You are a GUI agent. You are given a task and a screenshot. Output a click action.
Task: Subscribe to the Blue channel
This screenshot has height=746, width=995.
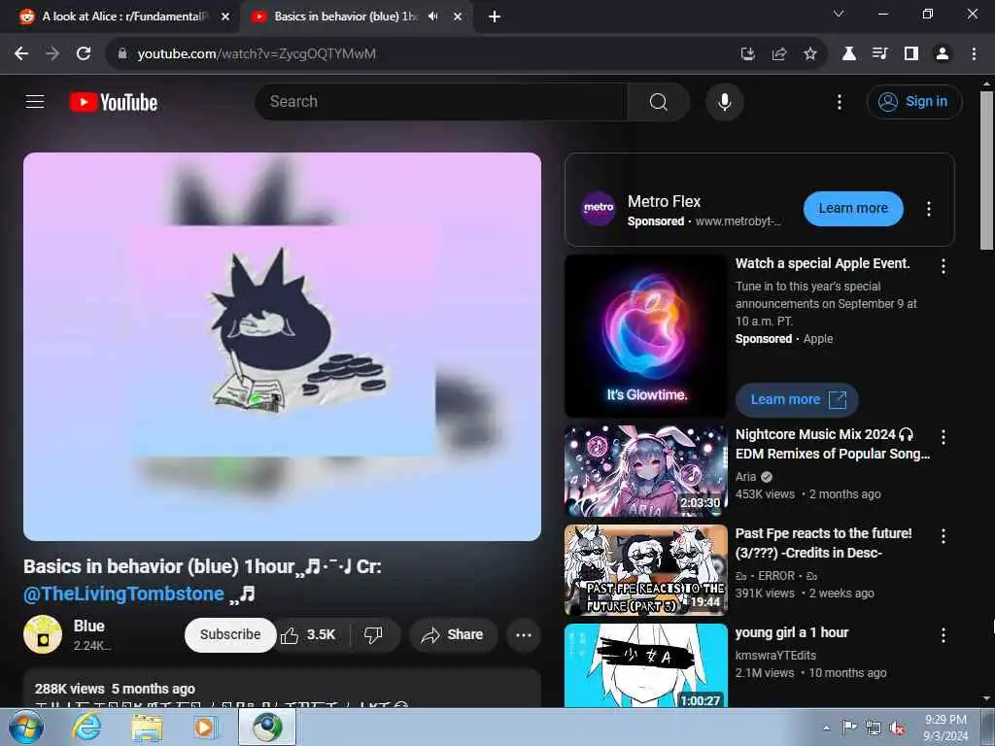(230, 635)
